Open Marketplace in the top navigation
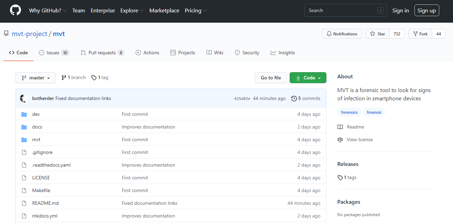453x224 pixels. click(x=164, y=11)
